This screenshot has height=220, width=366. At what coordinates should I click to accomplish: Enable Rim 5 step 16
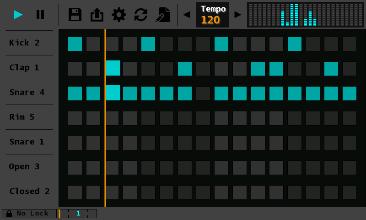(350, 118)
